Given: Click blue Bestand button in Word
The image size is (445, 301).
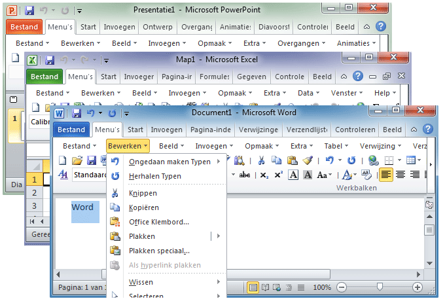Looking at the screenshot, I should coord(71,130).
